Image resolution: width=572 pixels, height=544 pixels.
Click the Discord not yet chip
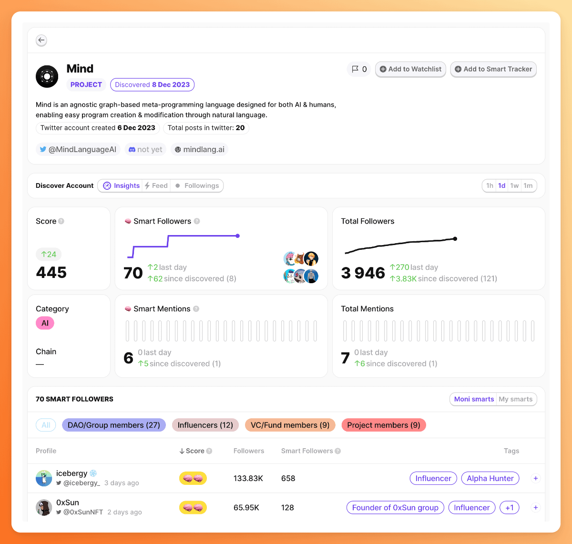coord(146,149)
